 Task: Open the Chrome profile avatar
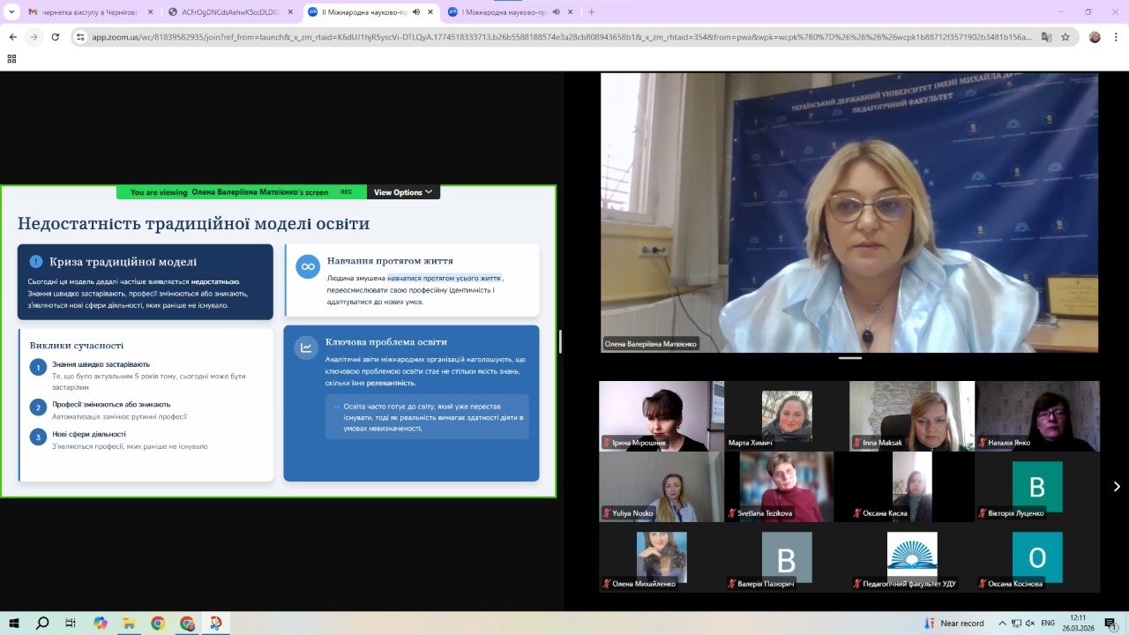pyautogui.click(x=1095, y=37)
